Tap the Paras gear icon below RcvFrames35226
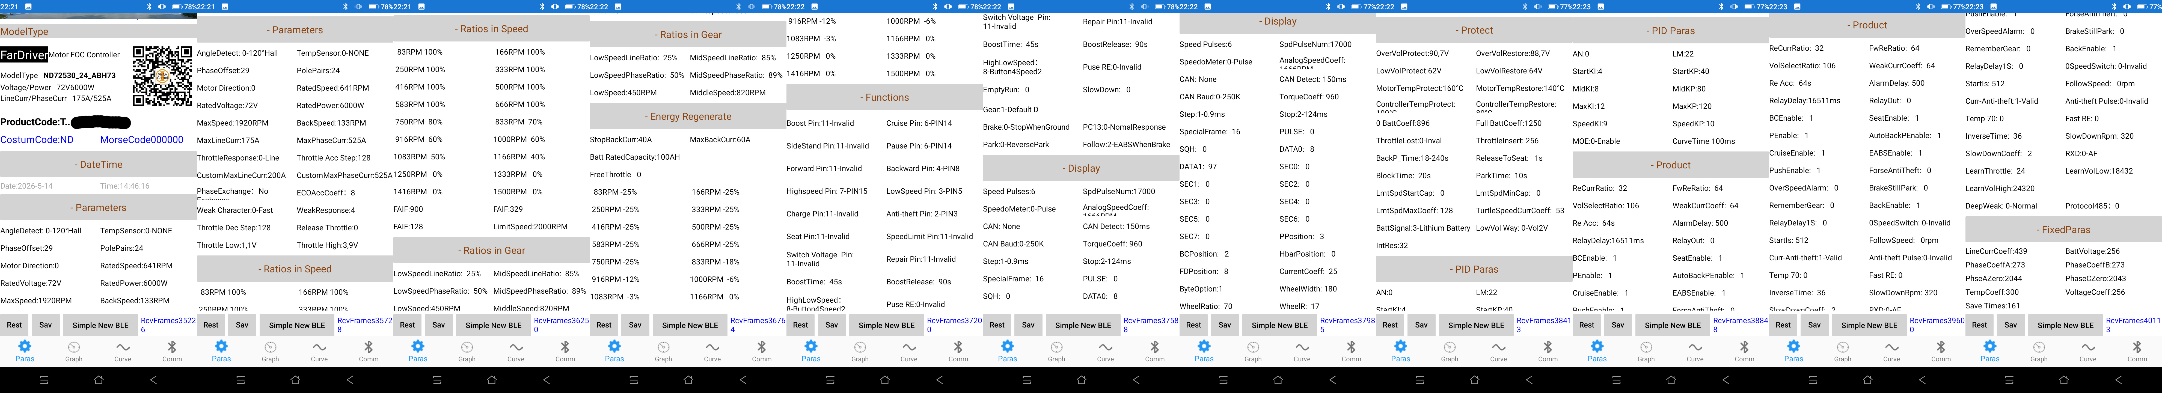Viewport: 2162px width, 393px height. [x=24, y=346]
